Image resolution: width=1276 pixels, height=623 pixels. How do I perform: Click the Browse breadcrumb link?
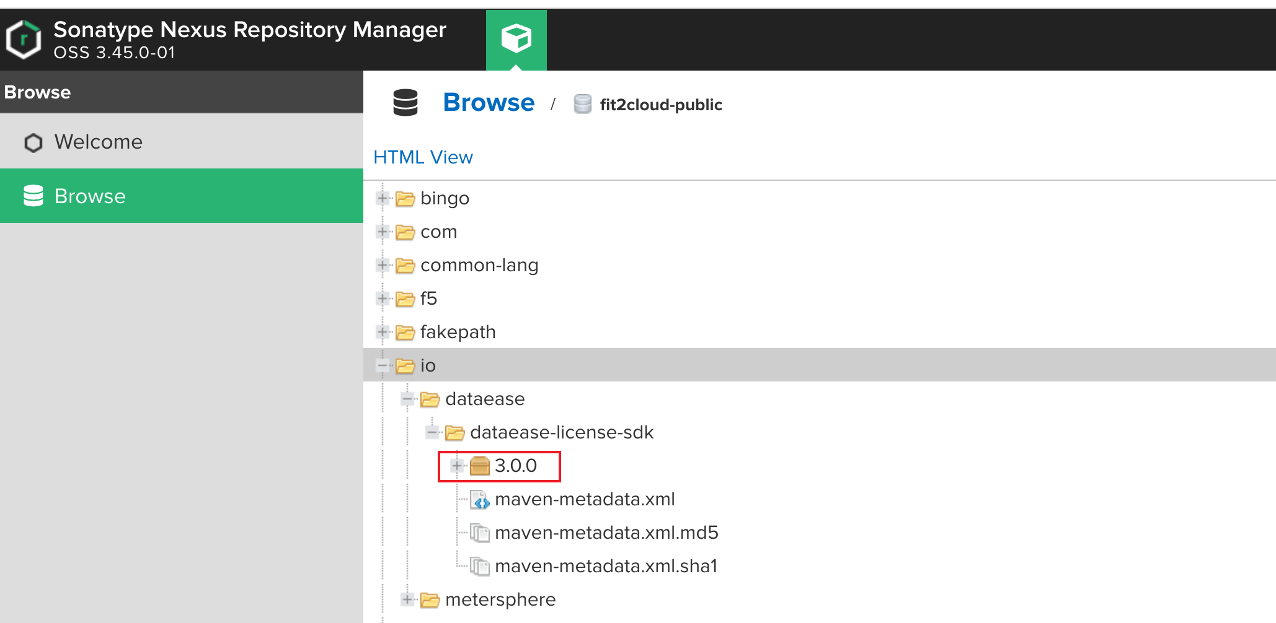click(489, 103)
